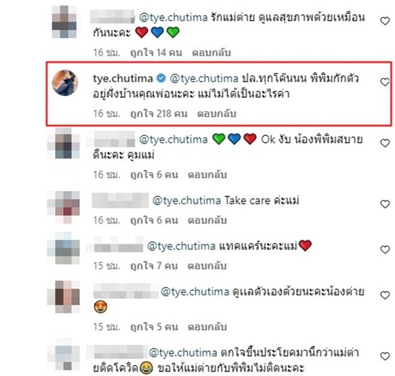Open tye.chutima's profile picture

[x=65, y=83]
